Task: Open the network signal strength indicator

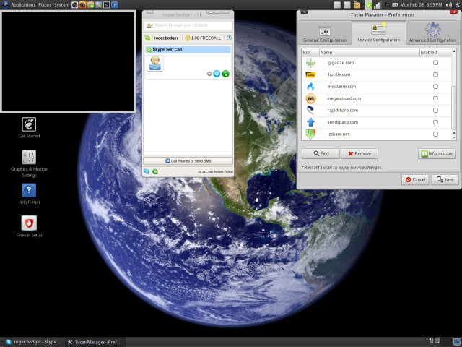Action: click(377, 5)
